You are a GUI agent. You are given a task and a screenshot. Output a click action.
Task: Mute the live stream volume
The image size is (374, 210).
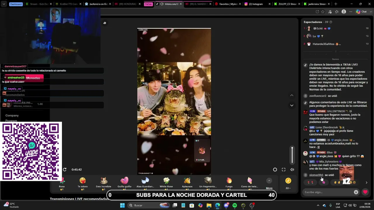pos(292,169)
